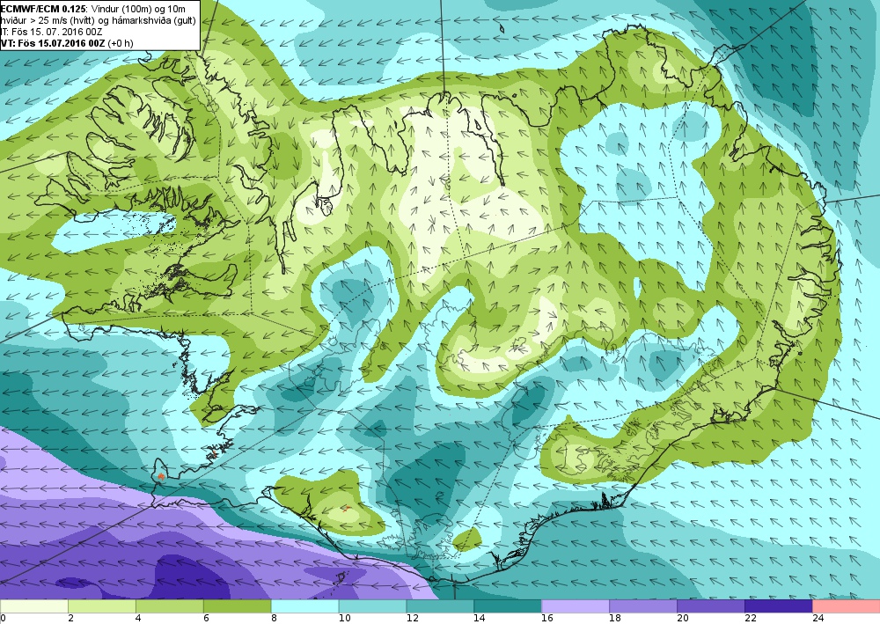The width and height of the screenshot is (880, 624).
Task: Click the legend scale label "2"
Action: [x=70, y=619]
